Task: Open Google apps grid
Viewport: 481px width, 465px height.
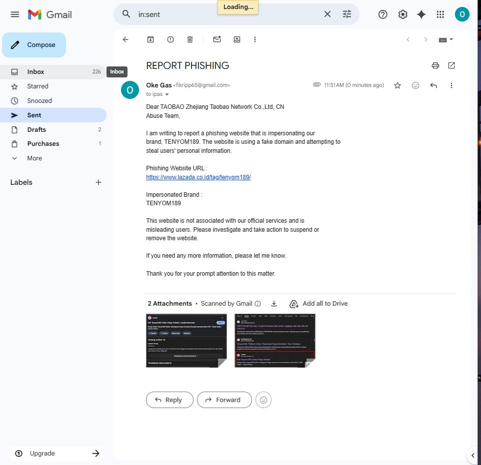Action: [x=440, y=14]
